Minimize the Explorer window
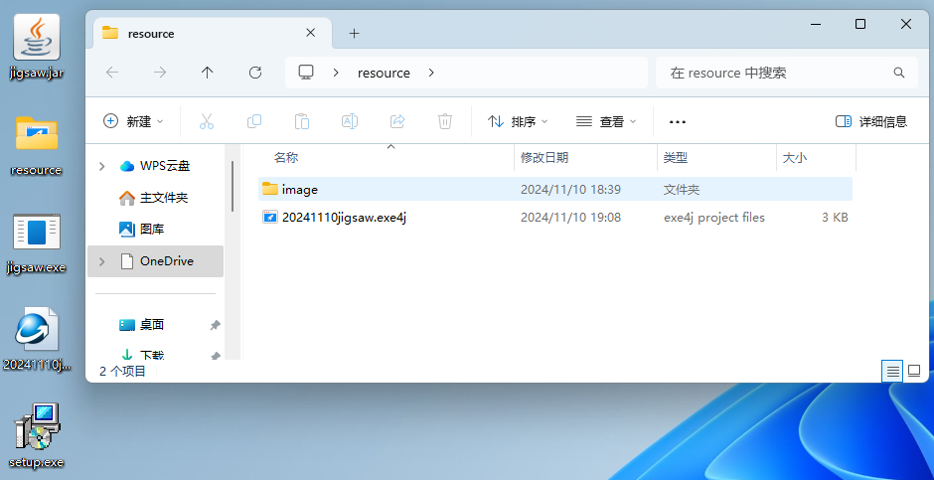 [816, 24]
